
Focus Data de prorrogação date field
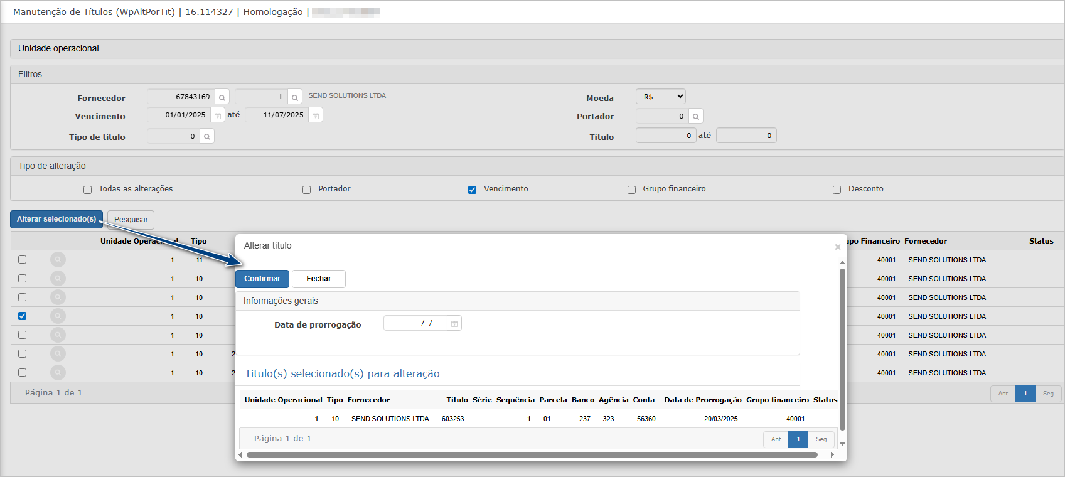pos(415,323)
